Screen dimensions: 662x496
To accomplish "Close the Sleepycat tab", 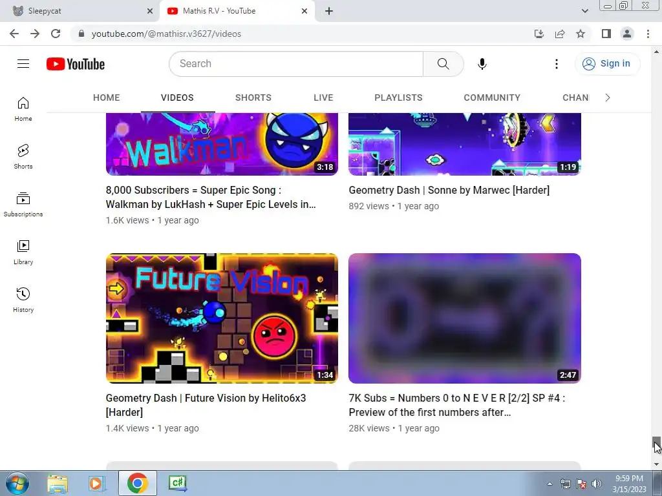I will click(x=150, y=11).
